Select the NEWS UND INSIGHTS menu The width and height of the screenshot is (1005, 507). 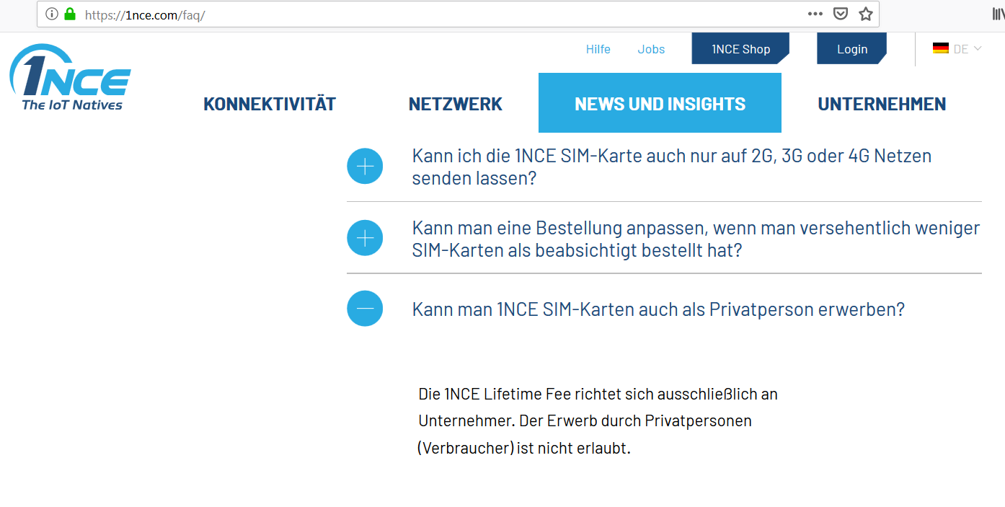[660, 103]
